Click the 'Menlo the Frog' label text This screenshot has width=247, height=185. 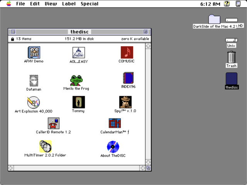pyautogui.click(x=76, y=89)
